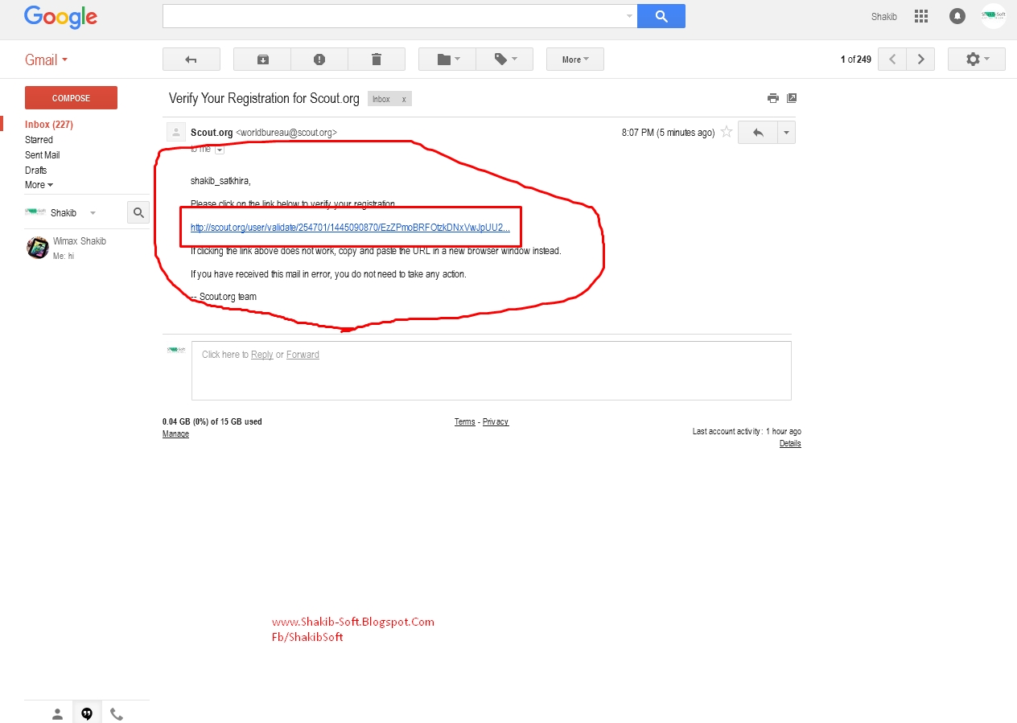Click the Forward link
The height and width of the screenshot is (723, 1017).
(x=303, y=355)
